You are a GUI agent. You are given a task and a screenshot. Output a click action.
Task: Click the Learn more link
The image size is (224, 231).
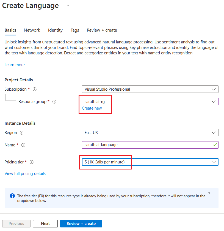(15, 65)
